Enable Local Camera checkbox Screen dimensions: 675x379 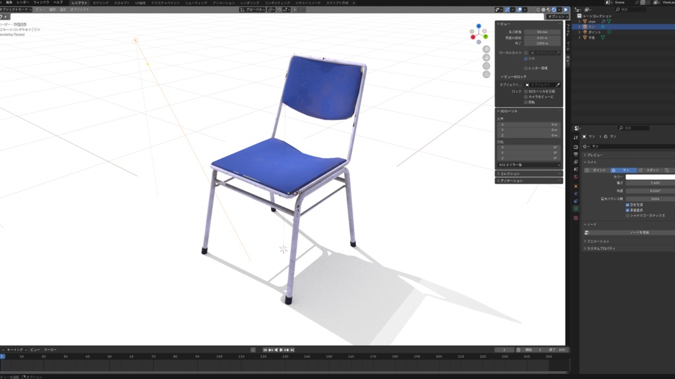pyautogui.click(x=526, y=53)
